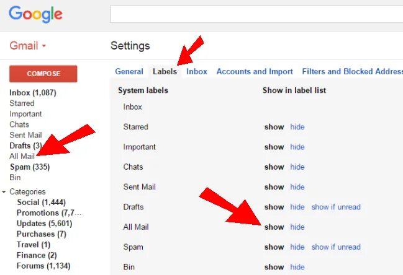Image resolution: width=403 pixels, height=275 pixels.
Task: Click Spam in System labels list
Action: point(133,247)
